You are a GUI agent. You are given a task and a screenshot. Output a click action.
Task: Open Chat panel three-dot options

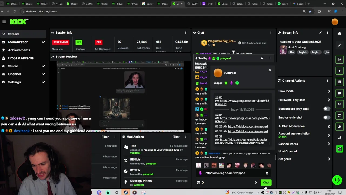271,33
